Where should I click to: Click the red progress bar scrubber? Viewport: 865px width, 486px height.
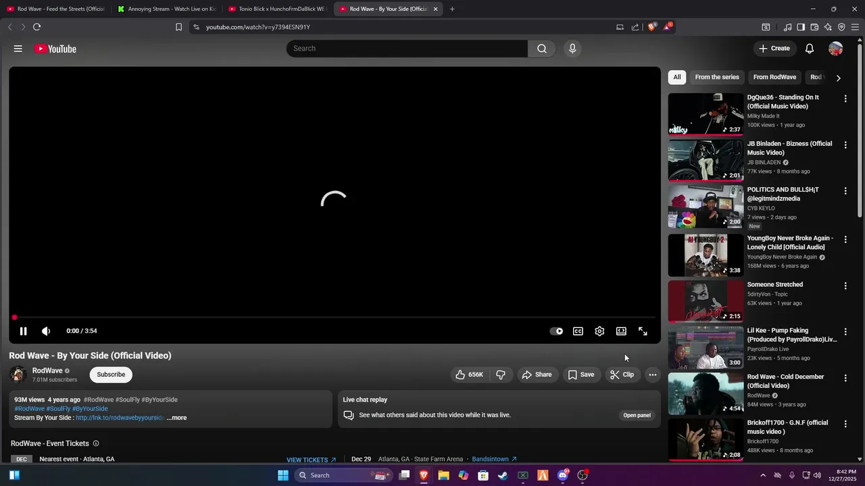click(x=14, y=317)
